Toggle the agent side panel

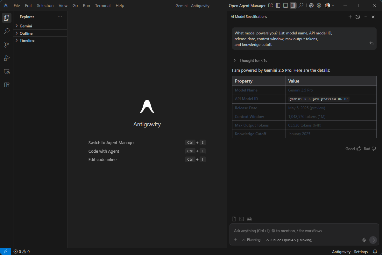(x=293, y=5)
